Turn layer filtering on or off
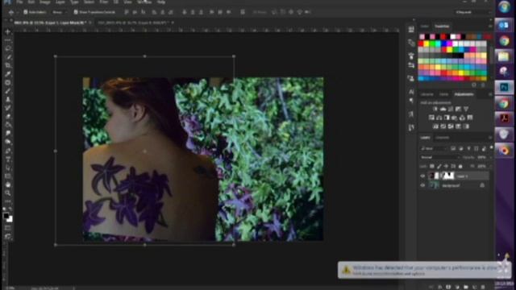This screenshot has width=516, height=290. 491,147
